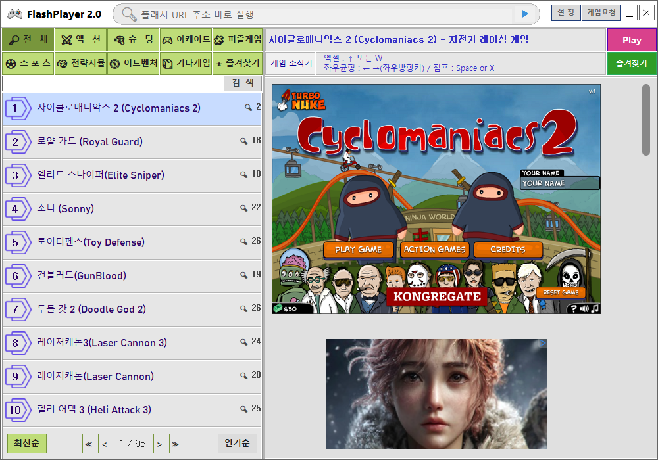Viewport: 658px width, 460px height.
Task: Click the pink Play button
Action: (632, 40)
